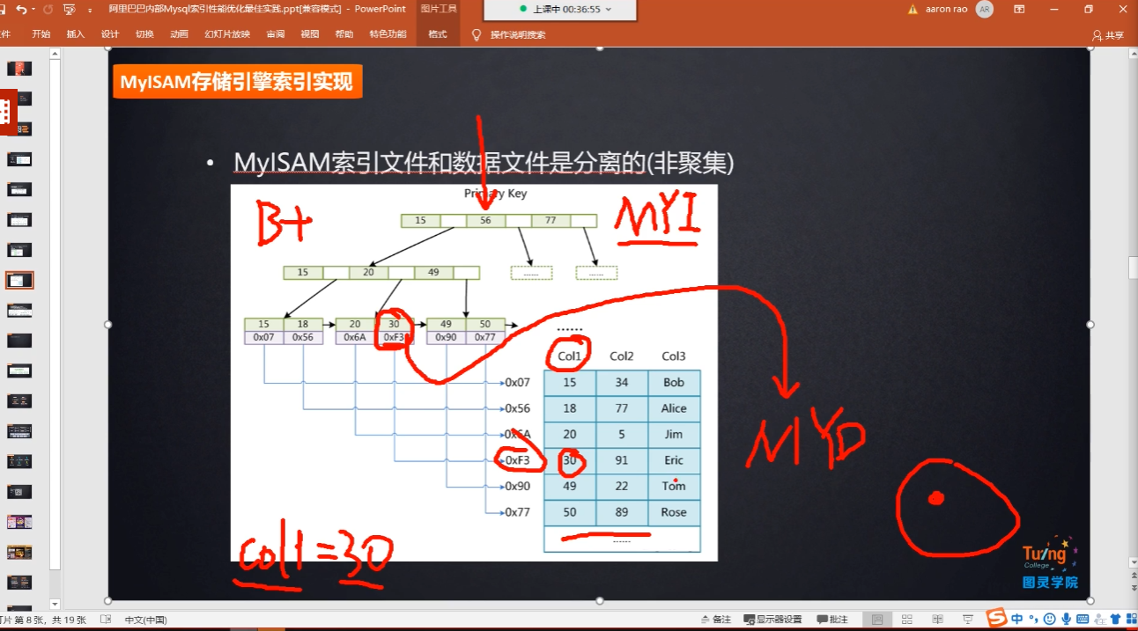Open the Sogou toolbox grid icon
Image resolution: width=1138 pixels, height=631 pixels.
point(1131,619)
